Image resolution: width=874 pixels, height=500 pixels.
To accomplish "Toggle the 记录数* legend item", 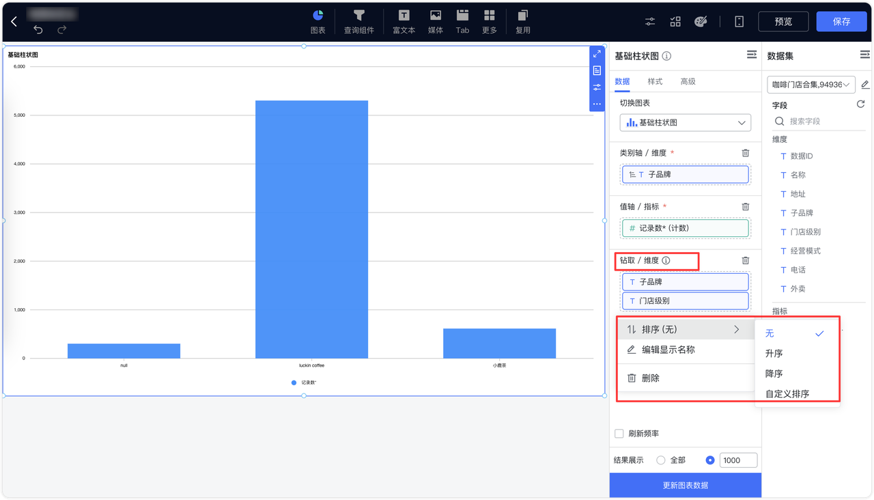I will (304, 383).
